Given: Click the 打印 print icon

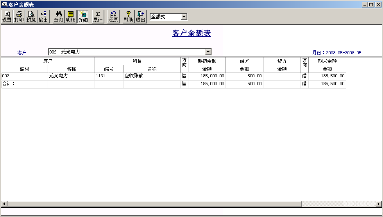Looking at the screenshot, I should pyautogui.click(x=19, y=16).
